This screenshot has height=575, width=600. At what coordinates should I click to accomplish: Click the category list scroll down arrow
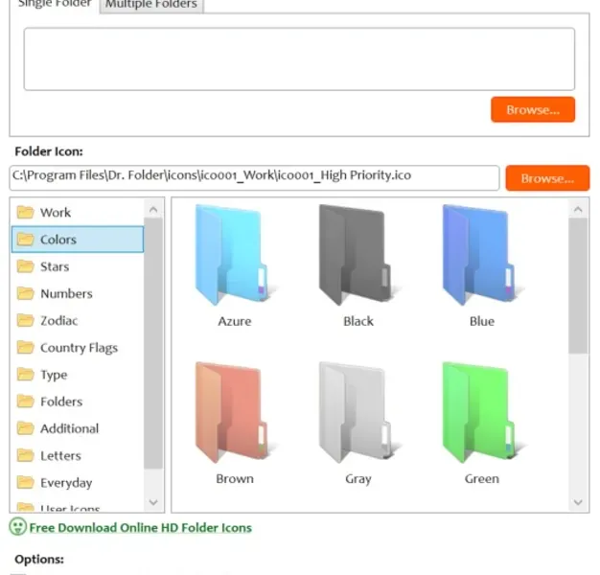click(x=153, y=502)
